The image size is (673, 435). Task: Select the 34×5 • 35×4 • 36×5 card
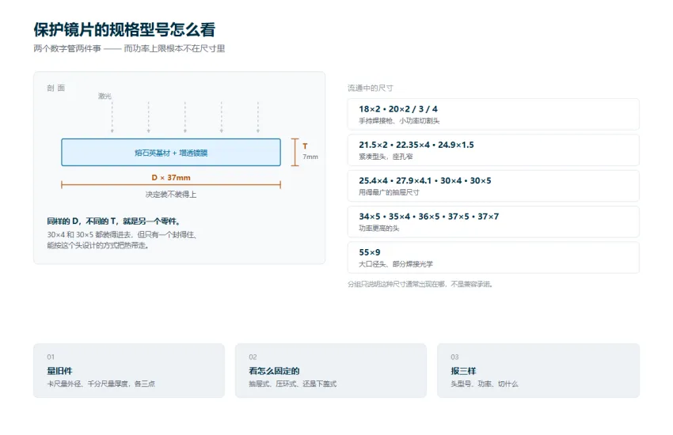(493, 221)
